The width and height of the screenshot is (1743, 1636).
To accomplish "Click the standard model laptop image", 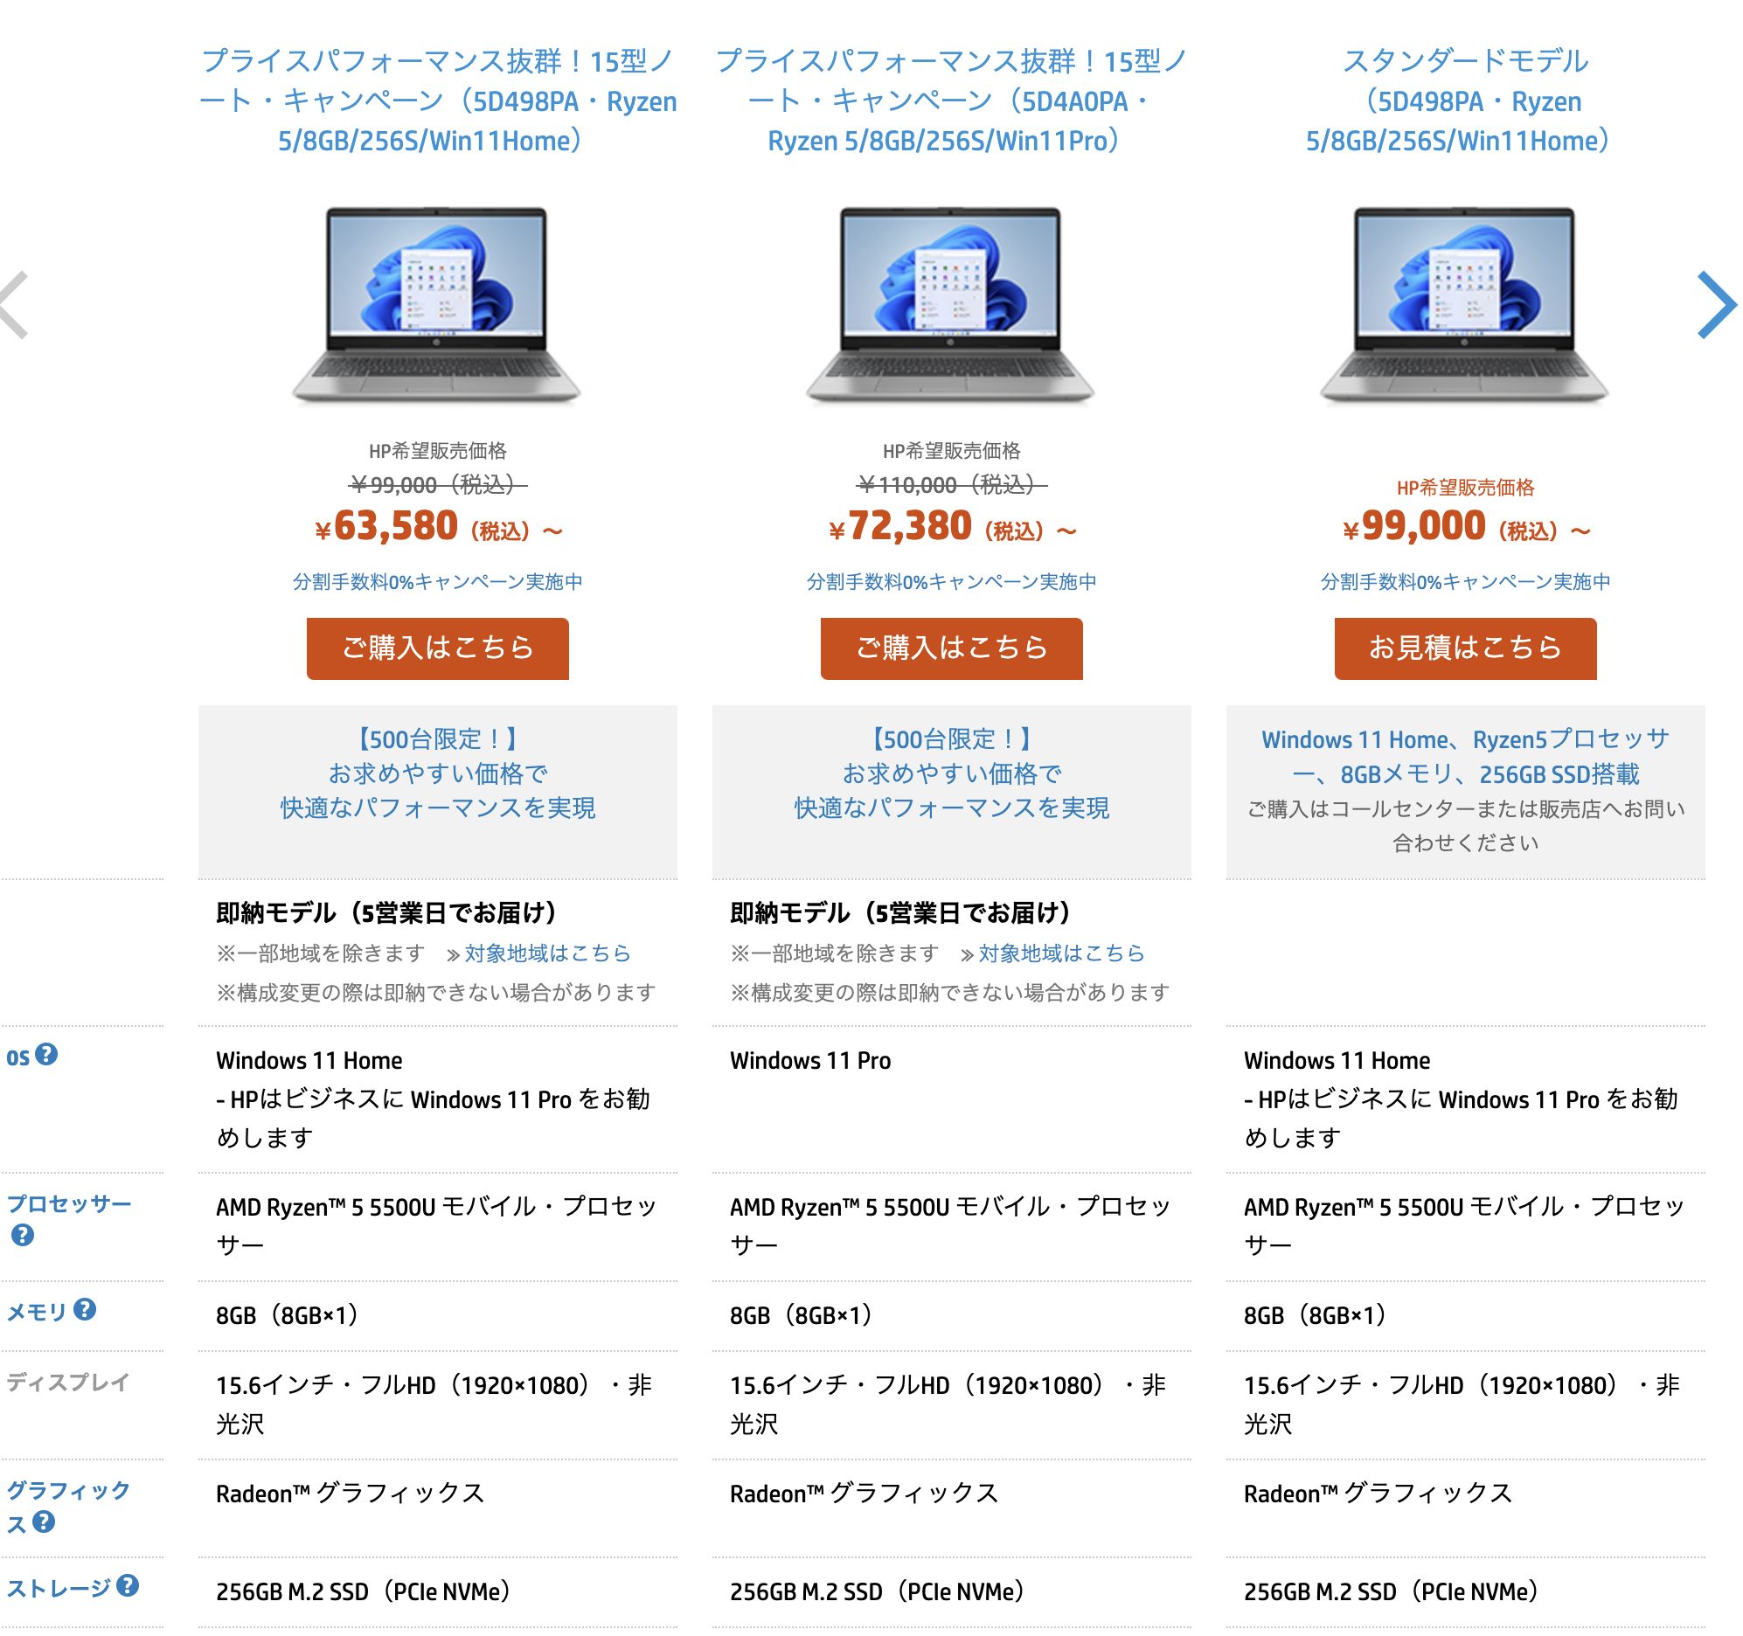I will [x=1464, y=305].
